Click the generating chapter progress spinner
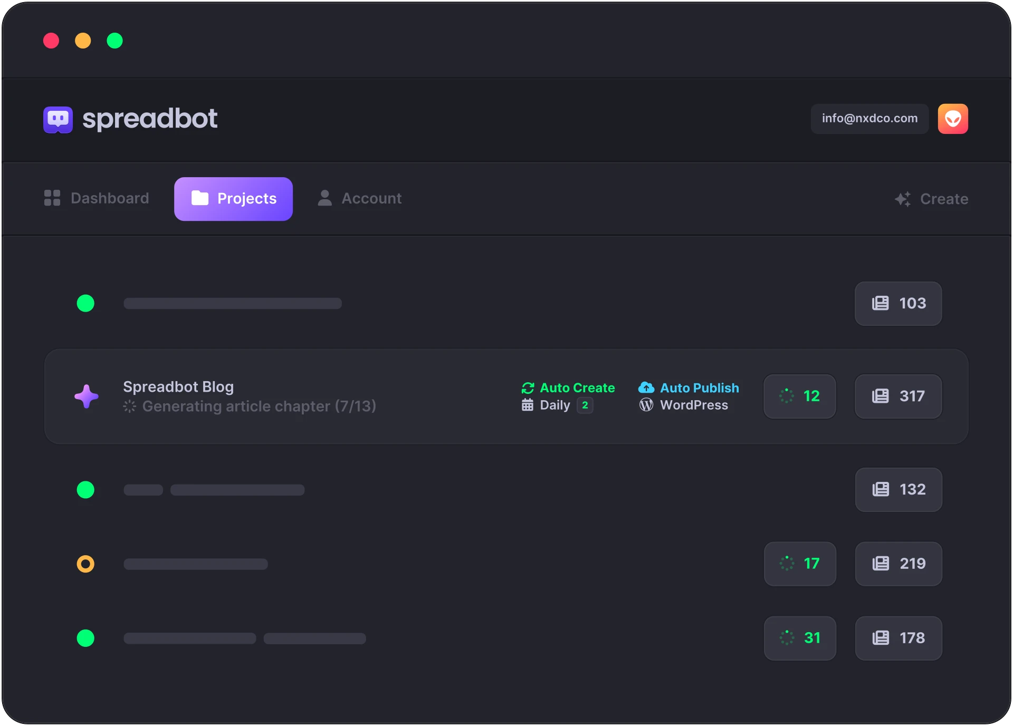Screen dimensions: 1013x726 click(129, 406)
